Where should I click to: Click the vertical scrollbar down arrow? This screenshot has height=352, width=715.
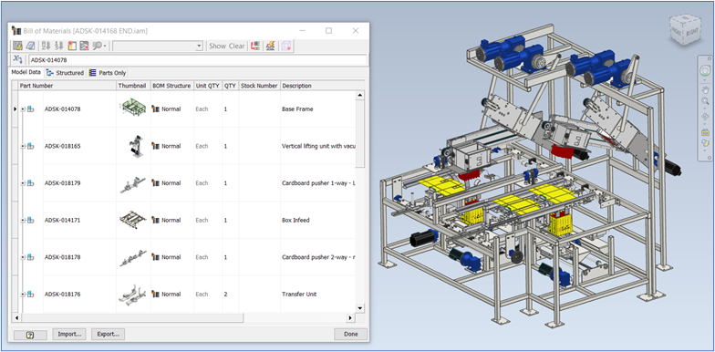pyautogui.click(x=360, y=308)
